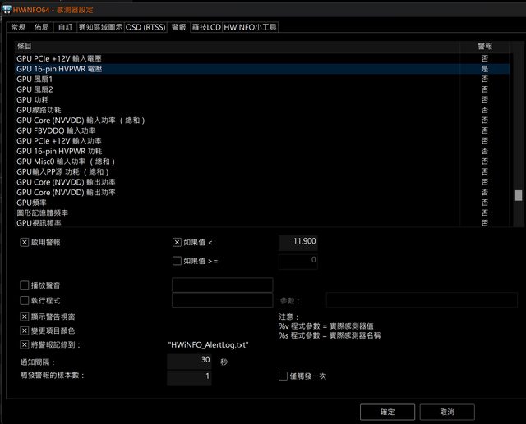Viewport: 526px width, 424px height.
Task: Click the 通知間隔 seconds input field
Action: pos(189,361)
